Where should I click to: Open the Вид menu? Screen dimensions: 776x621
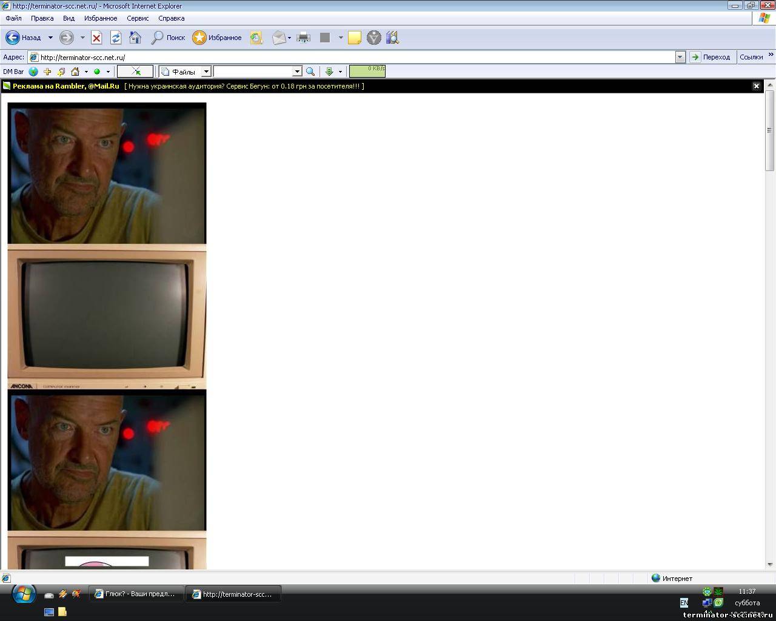[69, 18]
